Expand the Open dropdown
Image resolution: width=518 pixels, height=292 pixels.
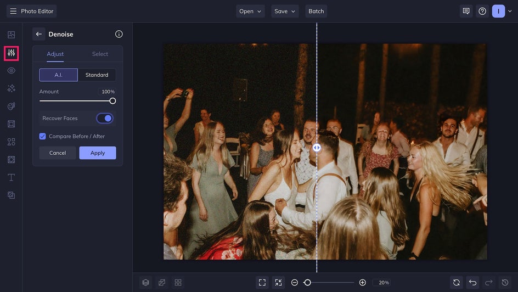point(250,11)
